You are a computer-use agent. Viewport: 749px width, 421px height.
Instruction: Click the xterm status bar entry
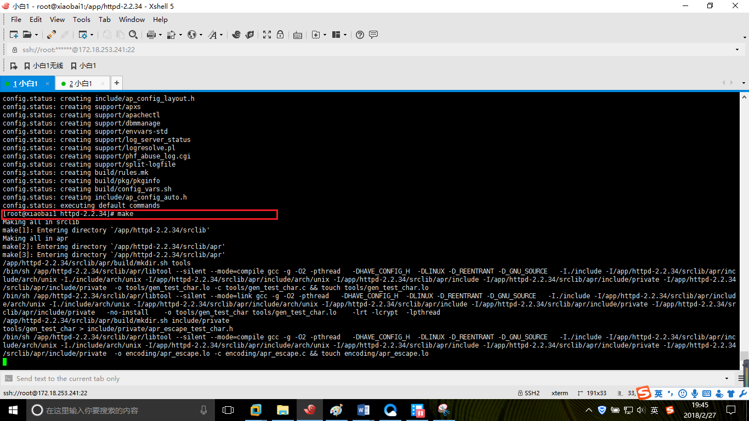pos(560,393)
